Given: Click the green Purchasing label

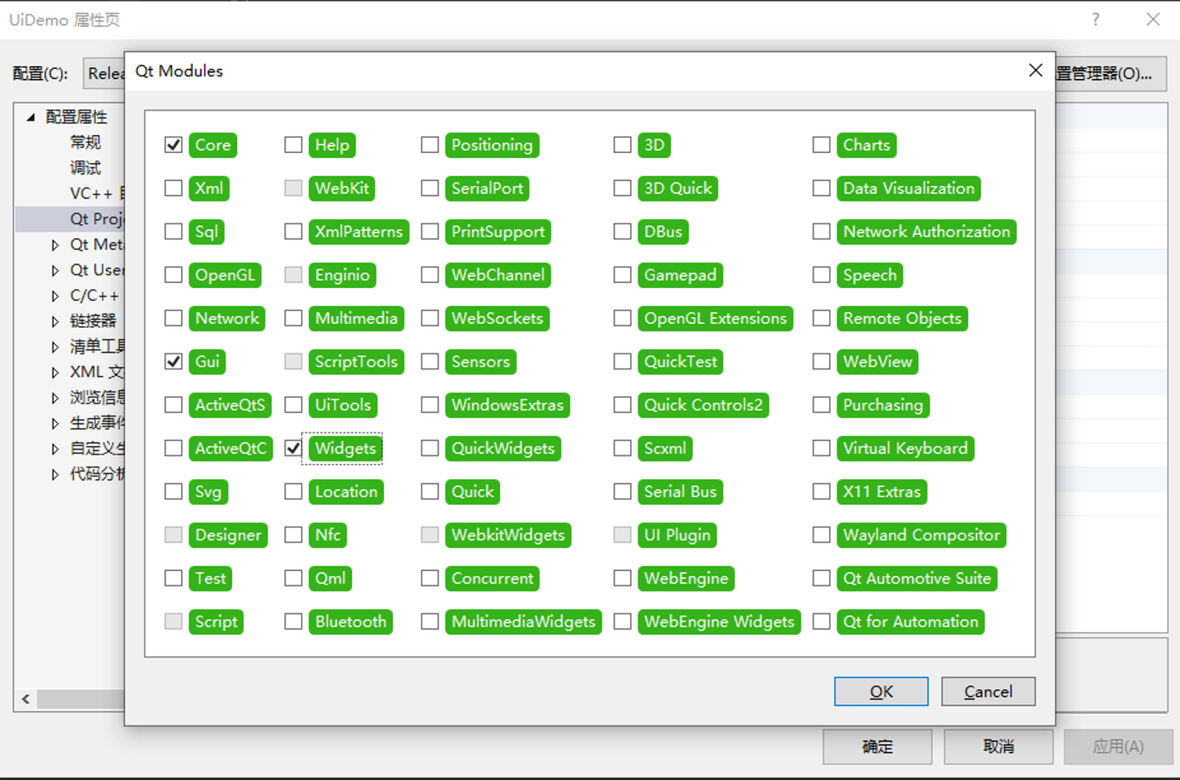Looking at the screenshot, I should point(883,405).
